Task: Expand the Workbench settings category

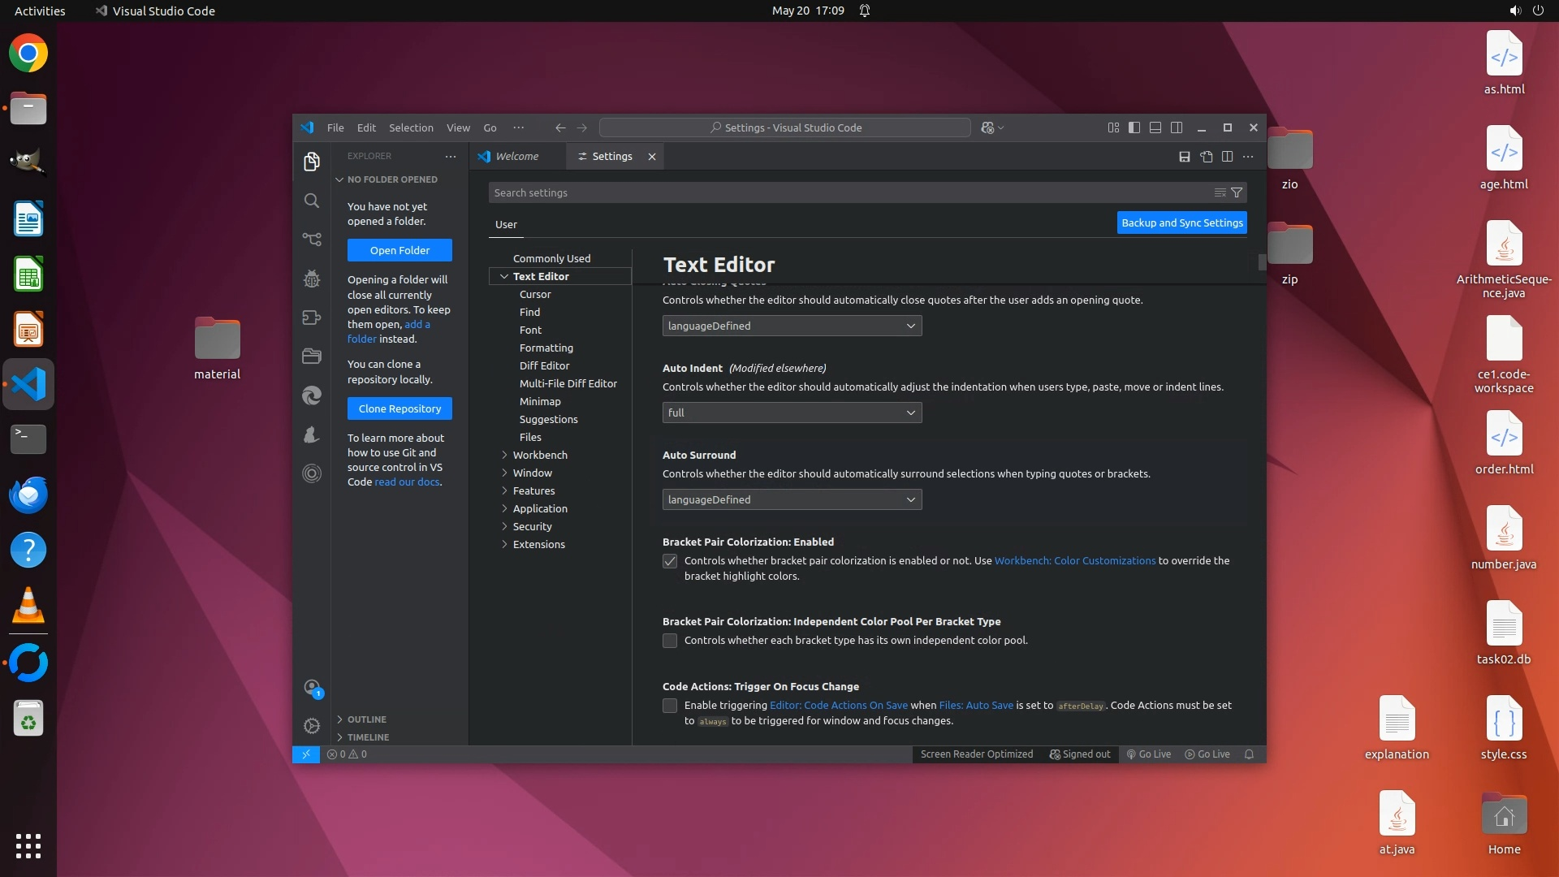Action: 540,456
